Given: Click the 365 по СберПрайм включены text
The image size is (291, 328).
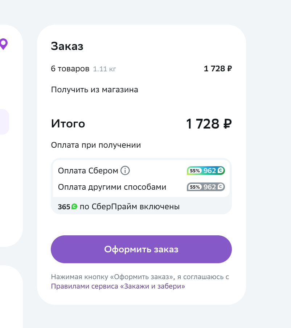Looking at the screenshot, I should point(119,207).
